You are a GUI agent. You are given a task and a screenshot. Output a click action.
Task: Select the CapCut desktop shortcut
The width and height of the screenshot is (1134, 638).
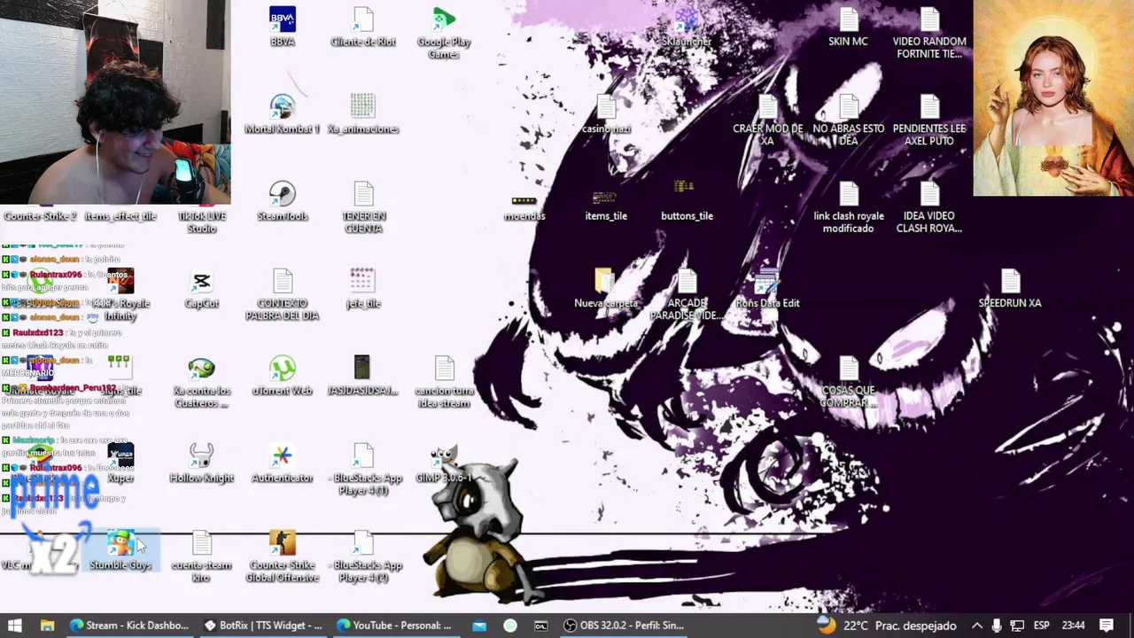(x=201, y=289)
